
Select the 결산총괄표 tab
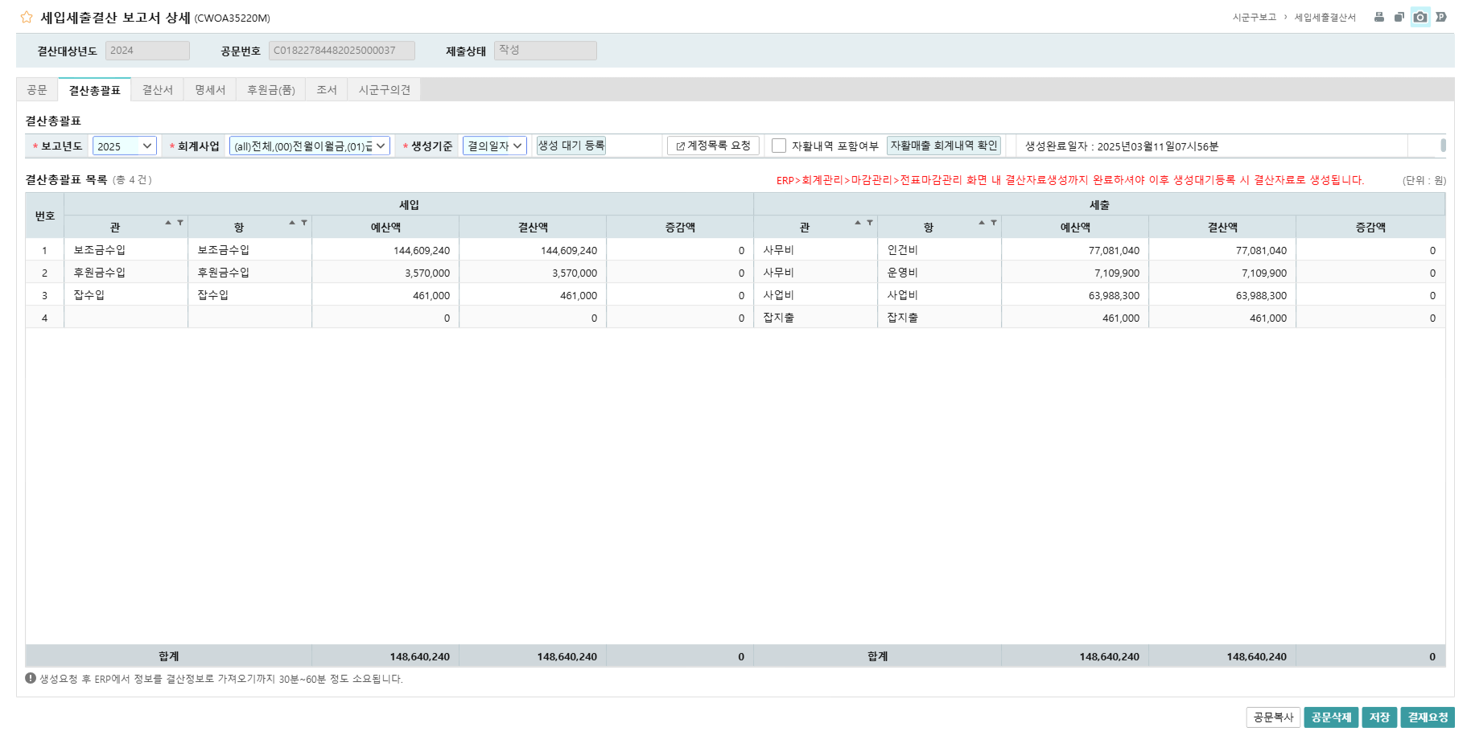click(94, 90)
